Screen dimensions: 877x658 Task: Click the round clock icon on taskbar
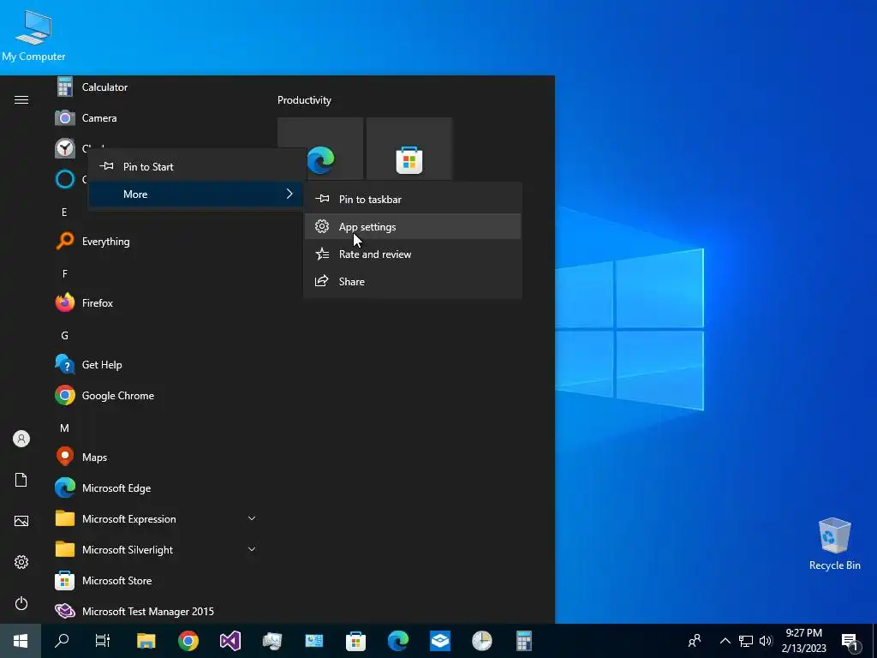click(x=481, y=641)
